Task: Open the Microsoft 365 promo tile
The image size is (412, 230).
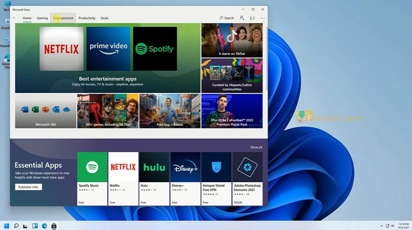Action: 45,111
